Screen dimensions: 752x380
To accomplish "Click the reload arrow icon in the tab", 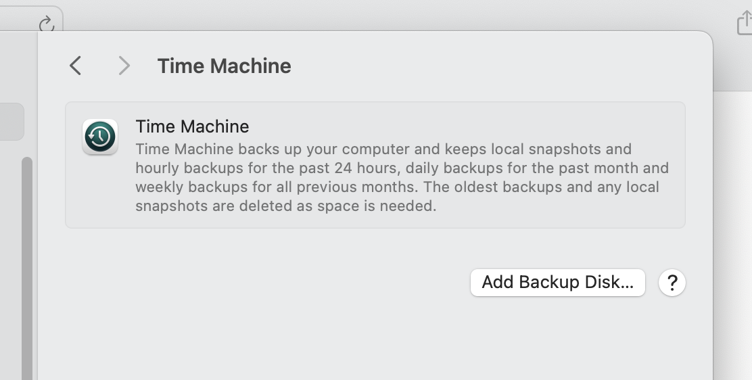I will [x=47, y=24].
